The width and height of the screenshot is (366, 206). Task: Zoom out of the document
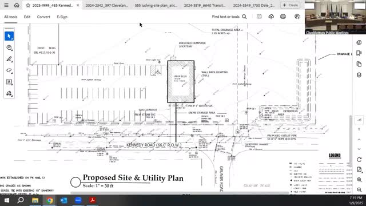[359, 189]
